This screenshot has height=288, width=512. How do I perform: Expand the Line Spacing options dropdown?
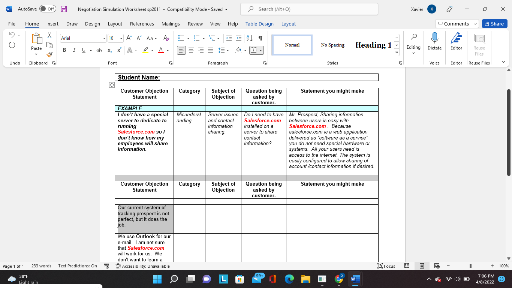click(228, 50)
